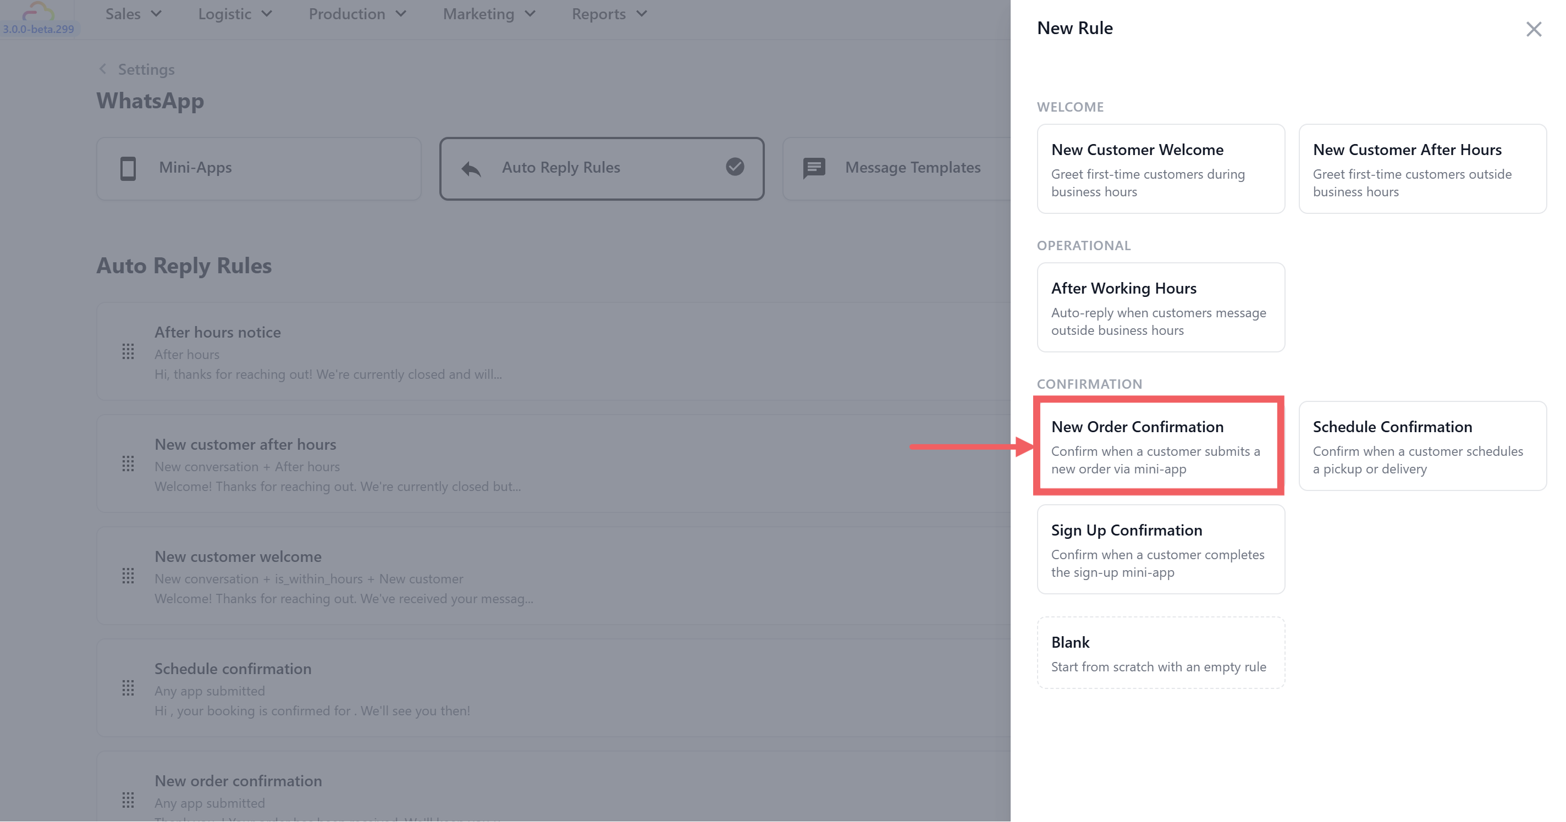Pick the New Customer Welcome template
1566x822 pixels.
click(x=1160, y=169)
